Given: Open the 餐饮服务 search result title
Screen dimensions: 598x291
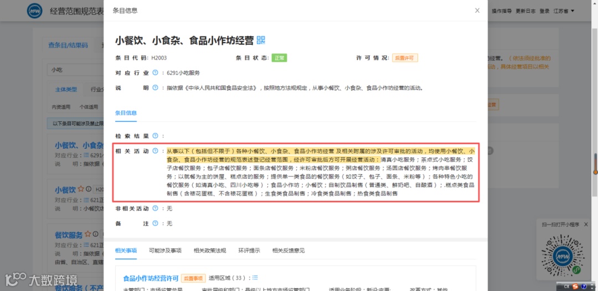Looking at the screenshot, I should [x=69, y=234].
